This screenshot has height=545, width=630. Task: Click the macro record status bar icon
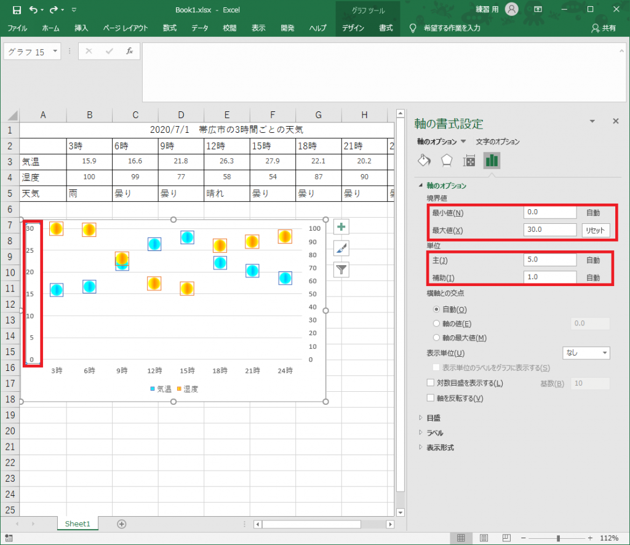point(9,538)
